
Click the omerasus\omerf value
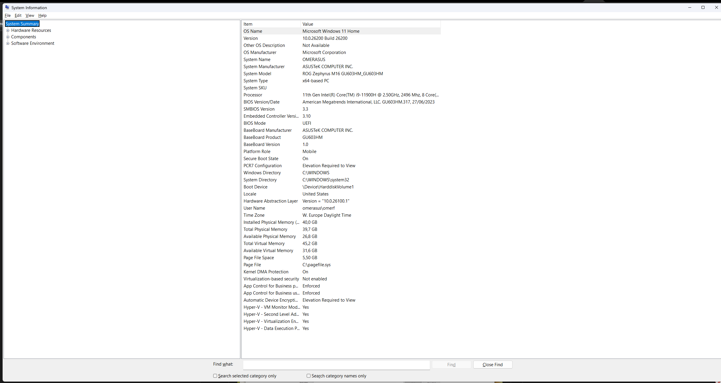coord(319,208)
